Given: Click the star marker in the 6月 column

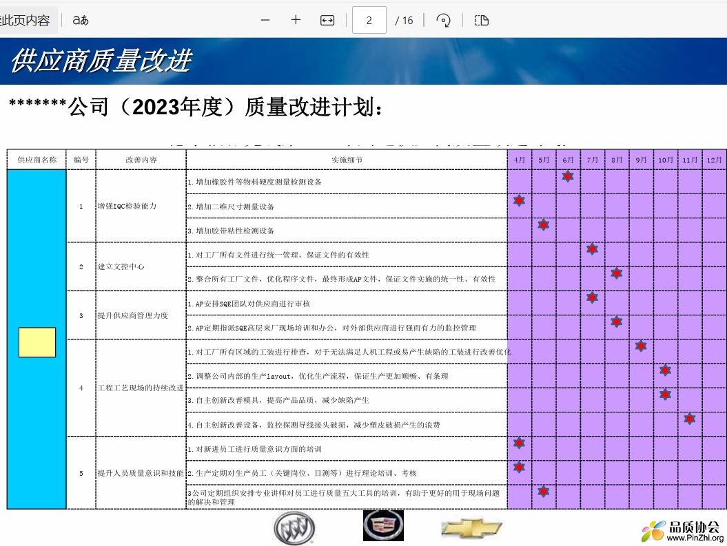Looking at the screenshot, I should pyautogui.click(x=568, y=176).
